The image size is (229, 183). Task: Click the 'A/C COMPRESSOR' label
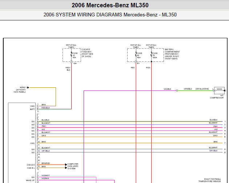(217, 97)
